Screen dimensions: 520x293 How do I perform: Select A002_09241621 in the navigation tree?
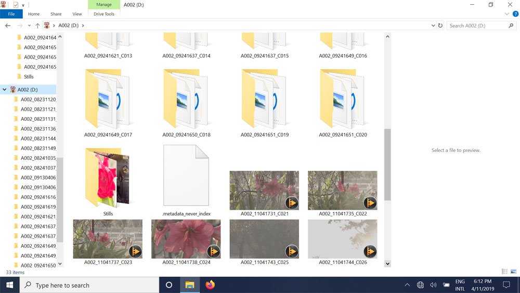(38, 216)
